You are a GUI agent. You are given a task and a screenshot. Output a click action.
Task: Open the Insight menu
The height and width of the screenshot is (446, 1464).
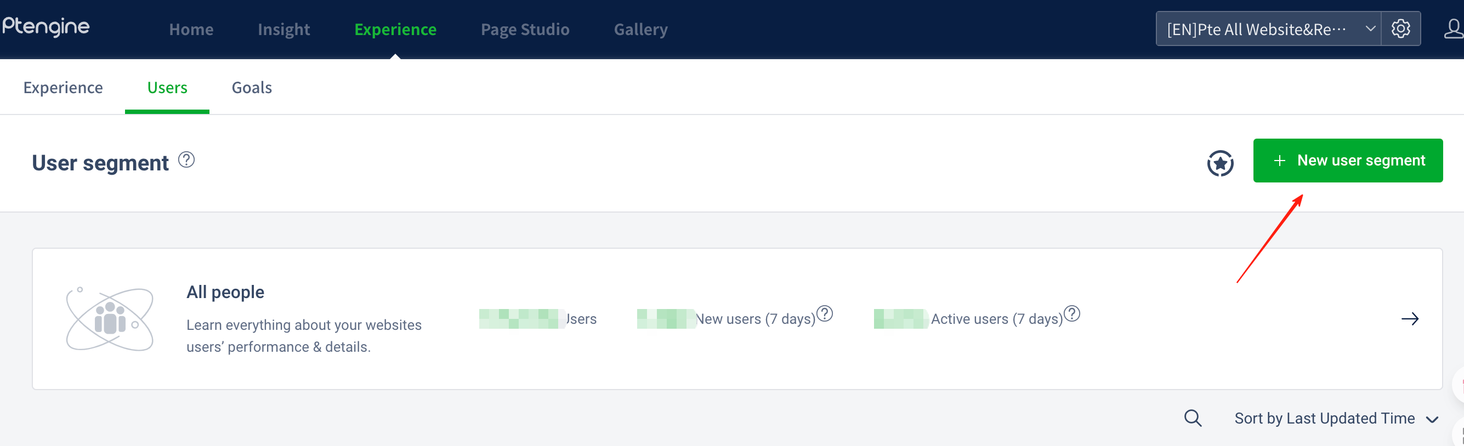pyautogui.click(x=283, y=29)
